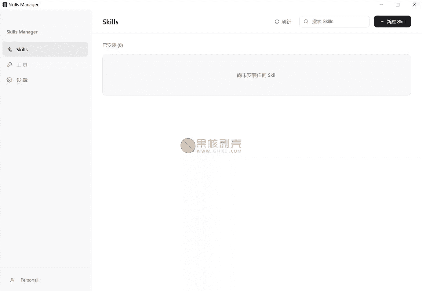The image size is (422, 291).
Task: Click the 已安装 (0) section header
Action: click(x=113, y=45)
